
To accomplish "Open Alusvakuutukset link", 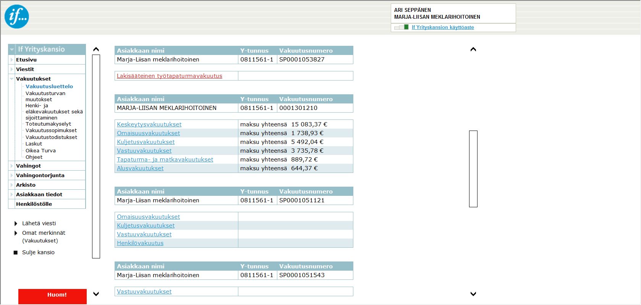I will [x=140, y=168].
